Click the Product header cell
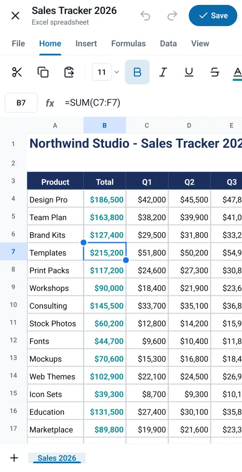 [x=55, y=182]
